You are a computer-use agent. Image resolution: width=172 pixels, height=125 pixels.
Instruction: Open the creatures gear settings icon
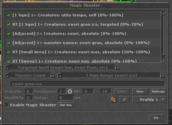[70, 91]
